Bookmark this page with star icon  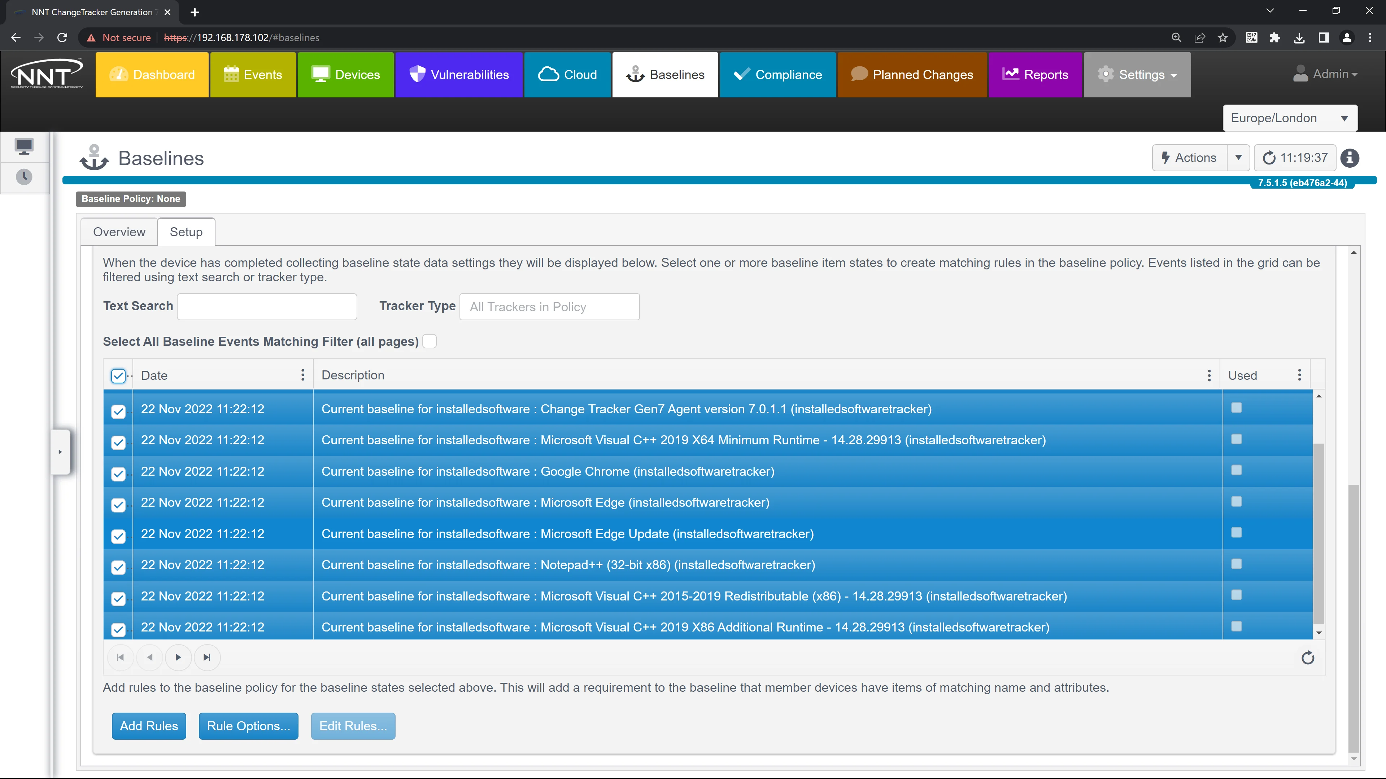click(1223, 38)
